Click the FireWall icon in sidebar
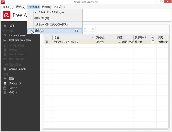Screen dimensions: 172x132 click(5, 50)
